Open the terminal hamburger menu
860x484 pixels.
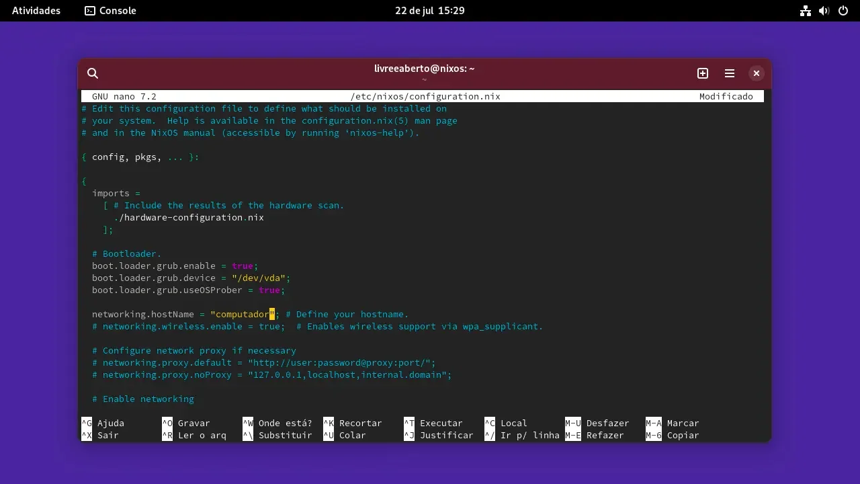pyautogui.click(x=730, y=73)
